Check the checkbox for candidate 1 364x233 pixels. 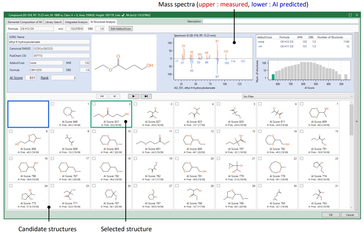pos(52,104)
